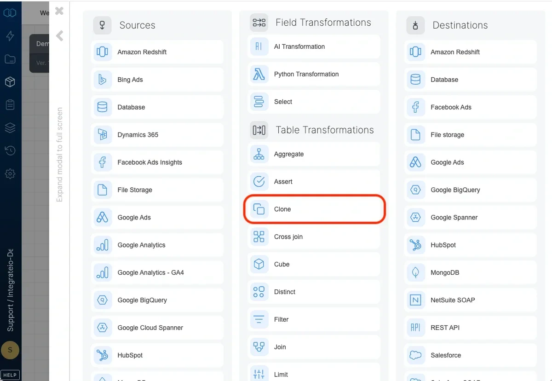The height and width of the screenshot is (381, 552).
Task: Choose Google Ads in Sources list
Action: 157,217
